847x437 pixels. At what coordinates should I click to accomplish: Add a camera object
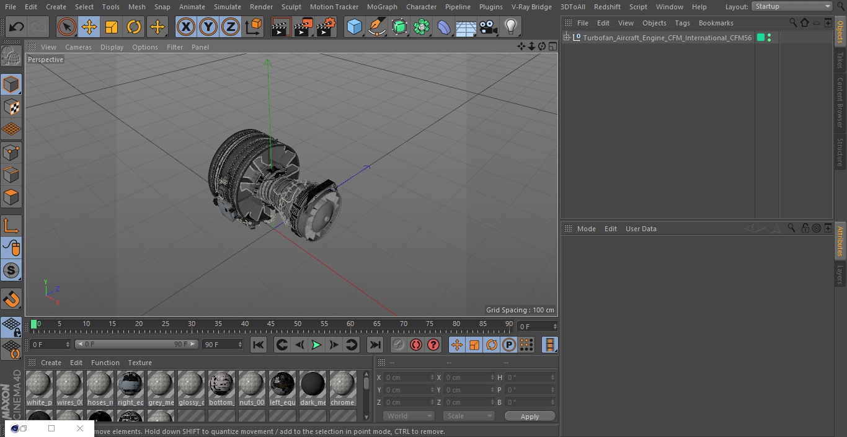pyautogui.click(x=489, y=27)
